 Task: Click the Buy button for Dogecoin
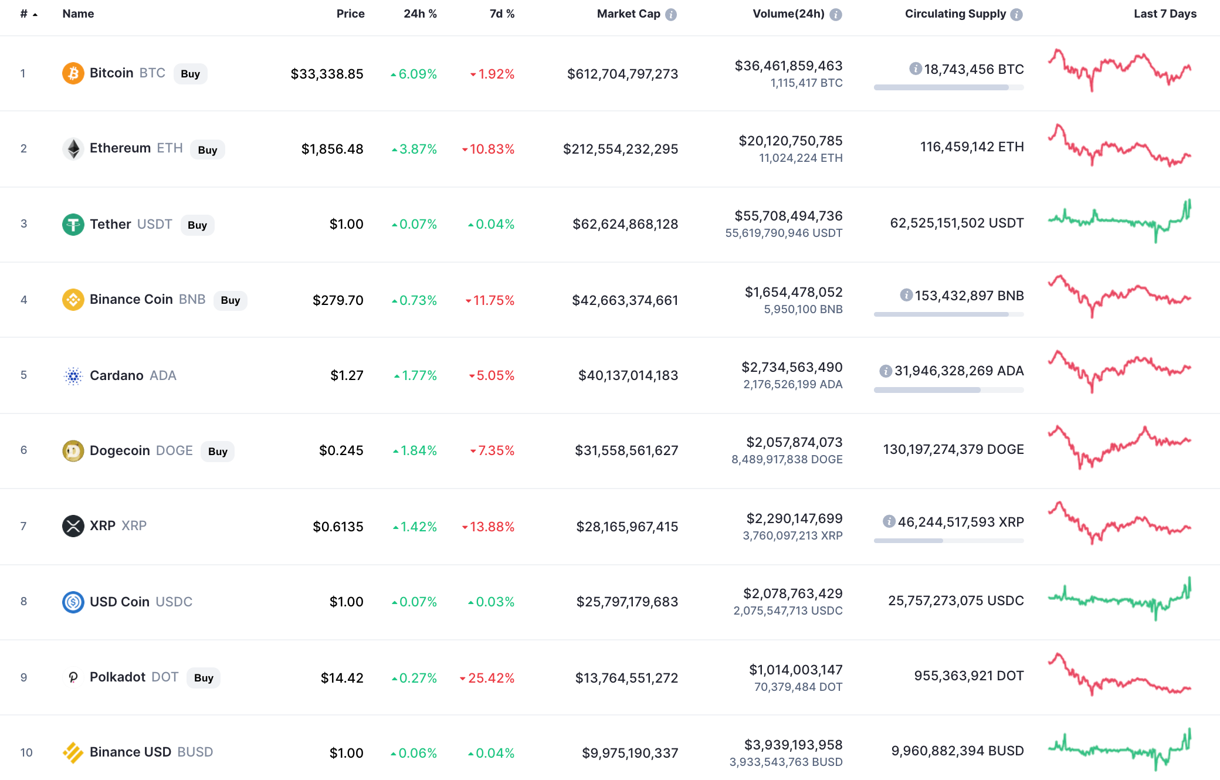tap(218, 452)
